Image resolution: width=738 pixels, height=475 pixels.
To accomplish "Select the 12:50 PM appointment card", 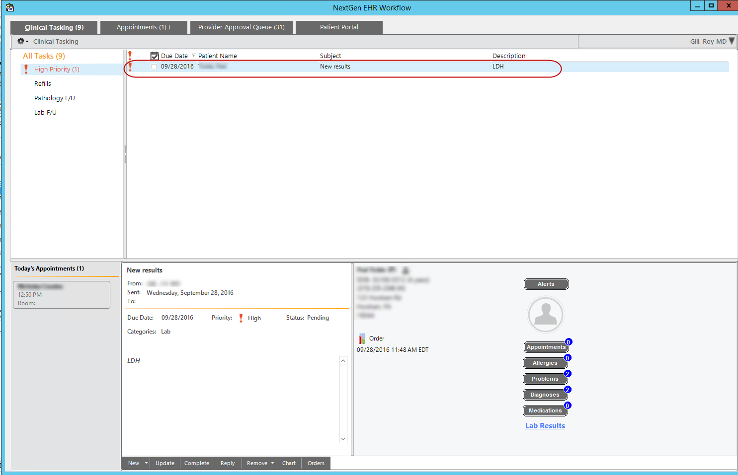I will (62, 295).
